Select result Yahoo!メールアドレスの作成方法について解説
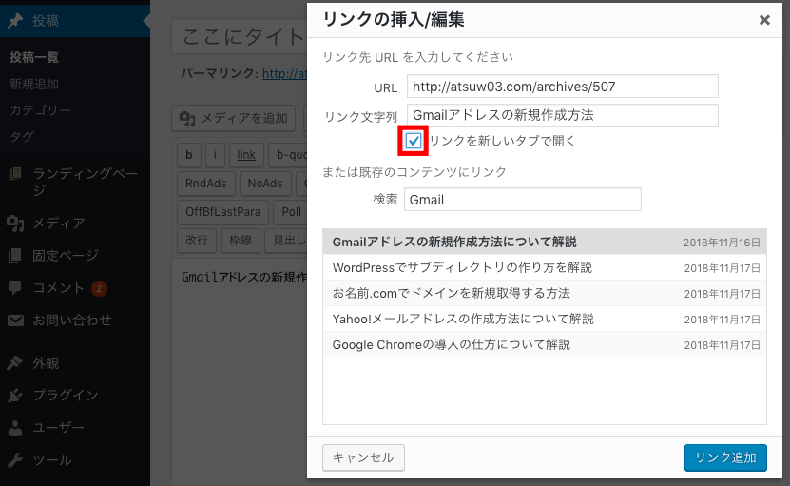Screen dimensions: 790x486 [x=545, y=320]
